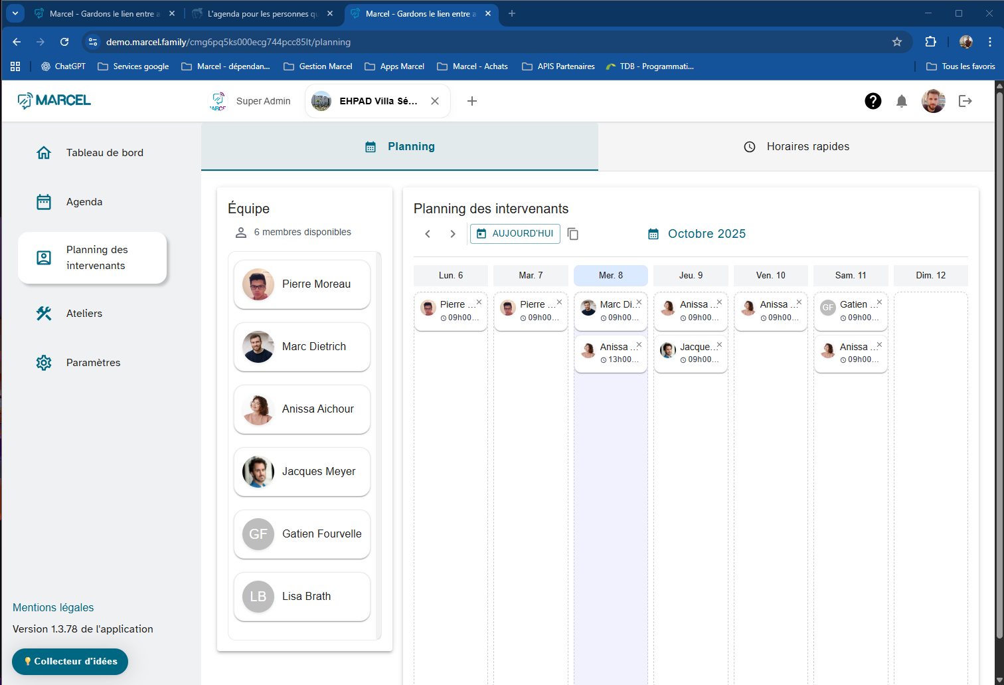Open Mentions légales link

(53, 607)
